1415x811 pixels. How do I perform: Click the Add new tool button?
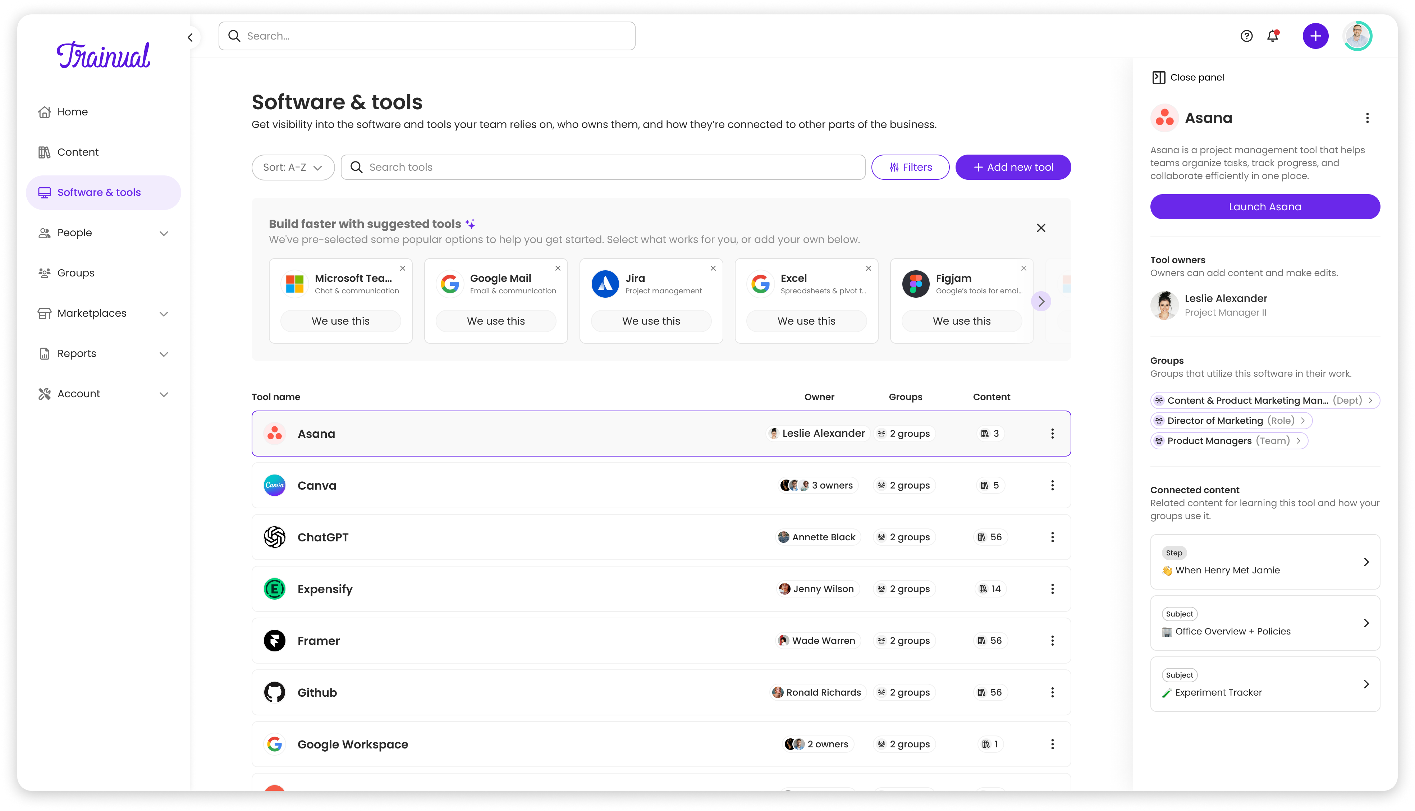pyautogui.click(x=1013, y=167)
